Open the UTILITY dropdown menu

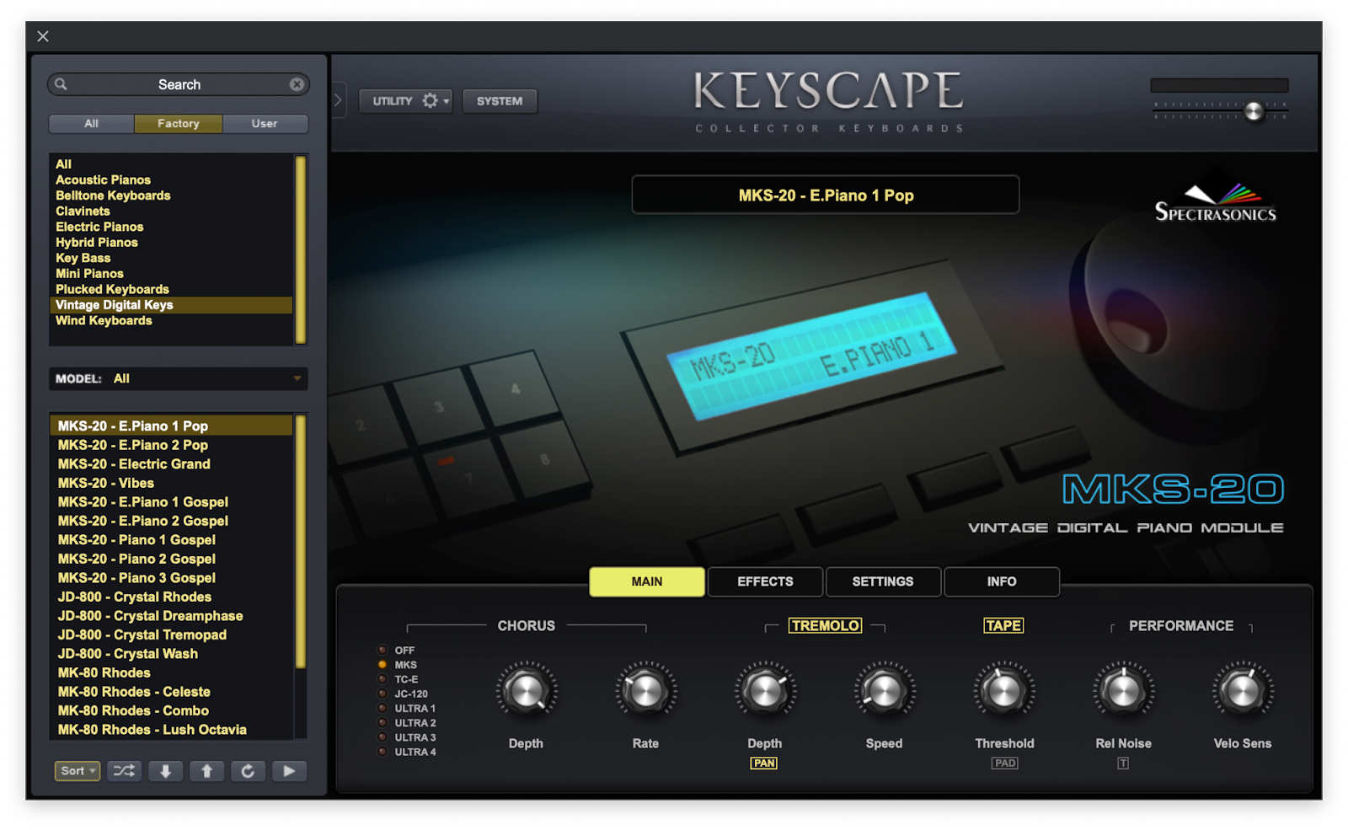coord(406,100)
